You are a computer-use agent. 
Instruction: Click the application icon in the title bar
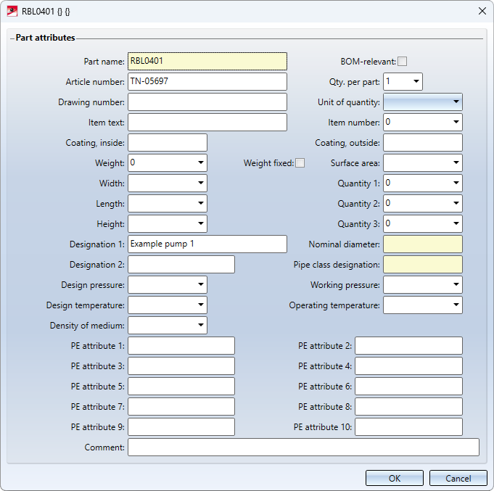point(12,12)
